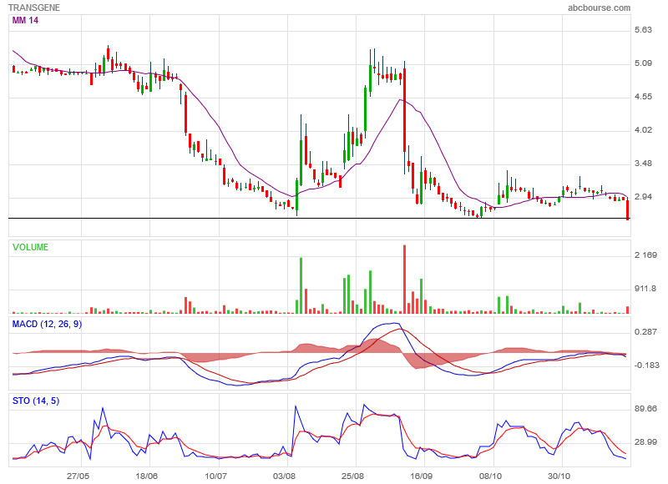Image resolution: width=668 pixels, height=484 pixels.
Task: Click the 4.02 price axis value
Action: point(643,130)
